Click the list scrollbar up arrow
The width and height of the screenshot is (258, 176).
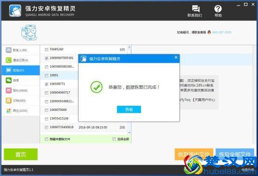[129, 47]
